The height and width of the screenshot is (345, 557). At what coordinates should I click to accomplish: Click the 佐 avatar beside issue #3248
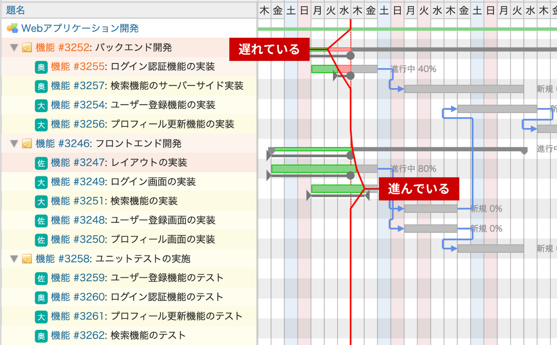click(41, 221)
